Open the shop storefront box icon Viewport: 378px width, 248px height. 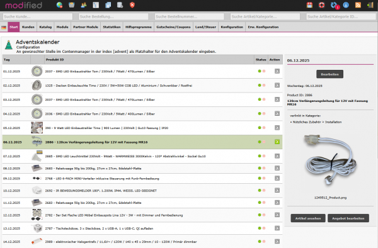pyautogui.click(x=71, y=5)
